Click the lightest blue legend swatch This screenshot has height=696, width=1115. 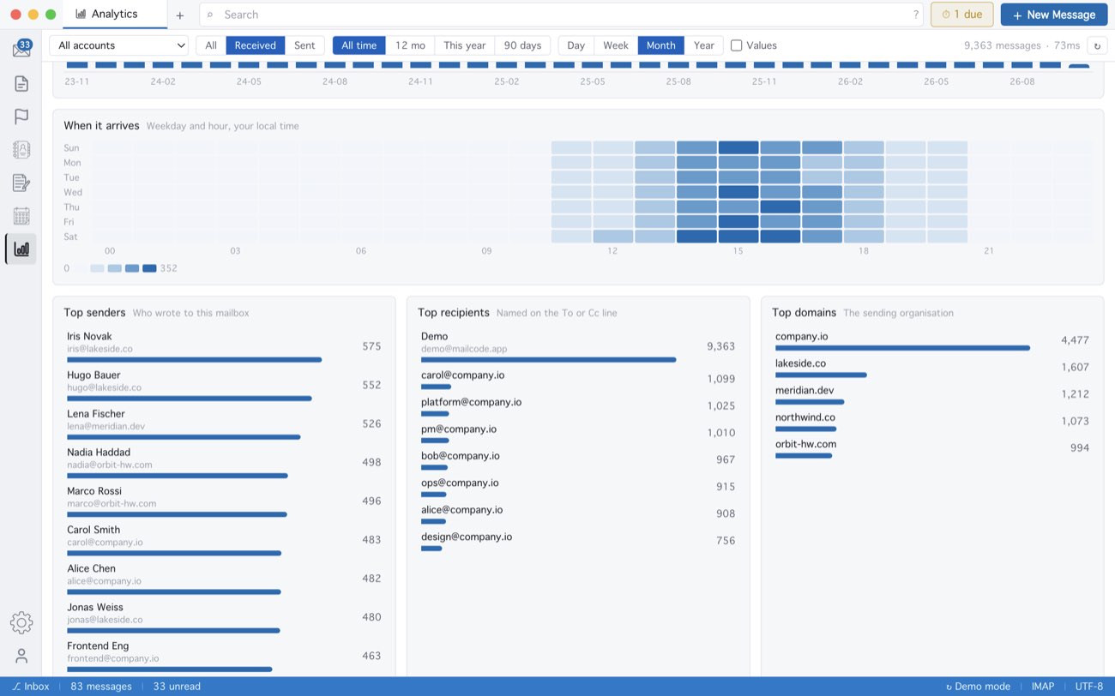(98, 268)
